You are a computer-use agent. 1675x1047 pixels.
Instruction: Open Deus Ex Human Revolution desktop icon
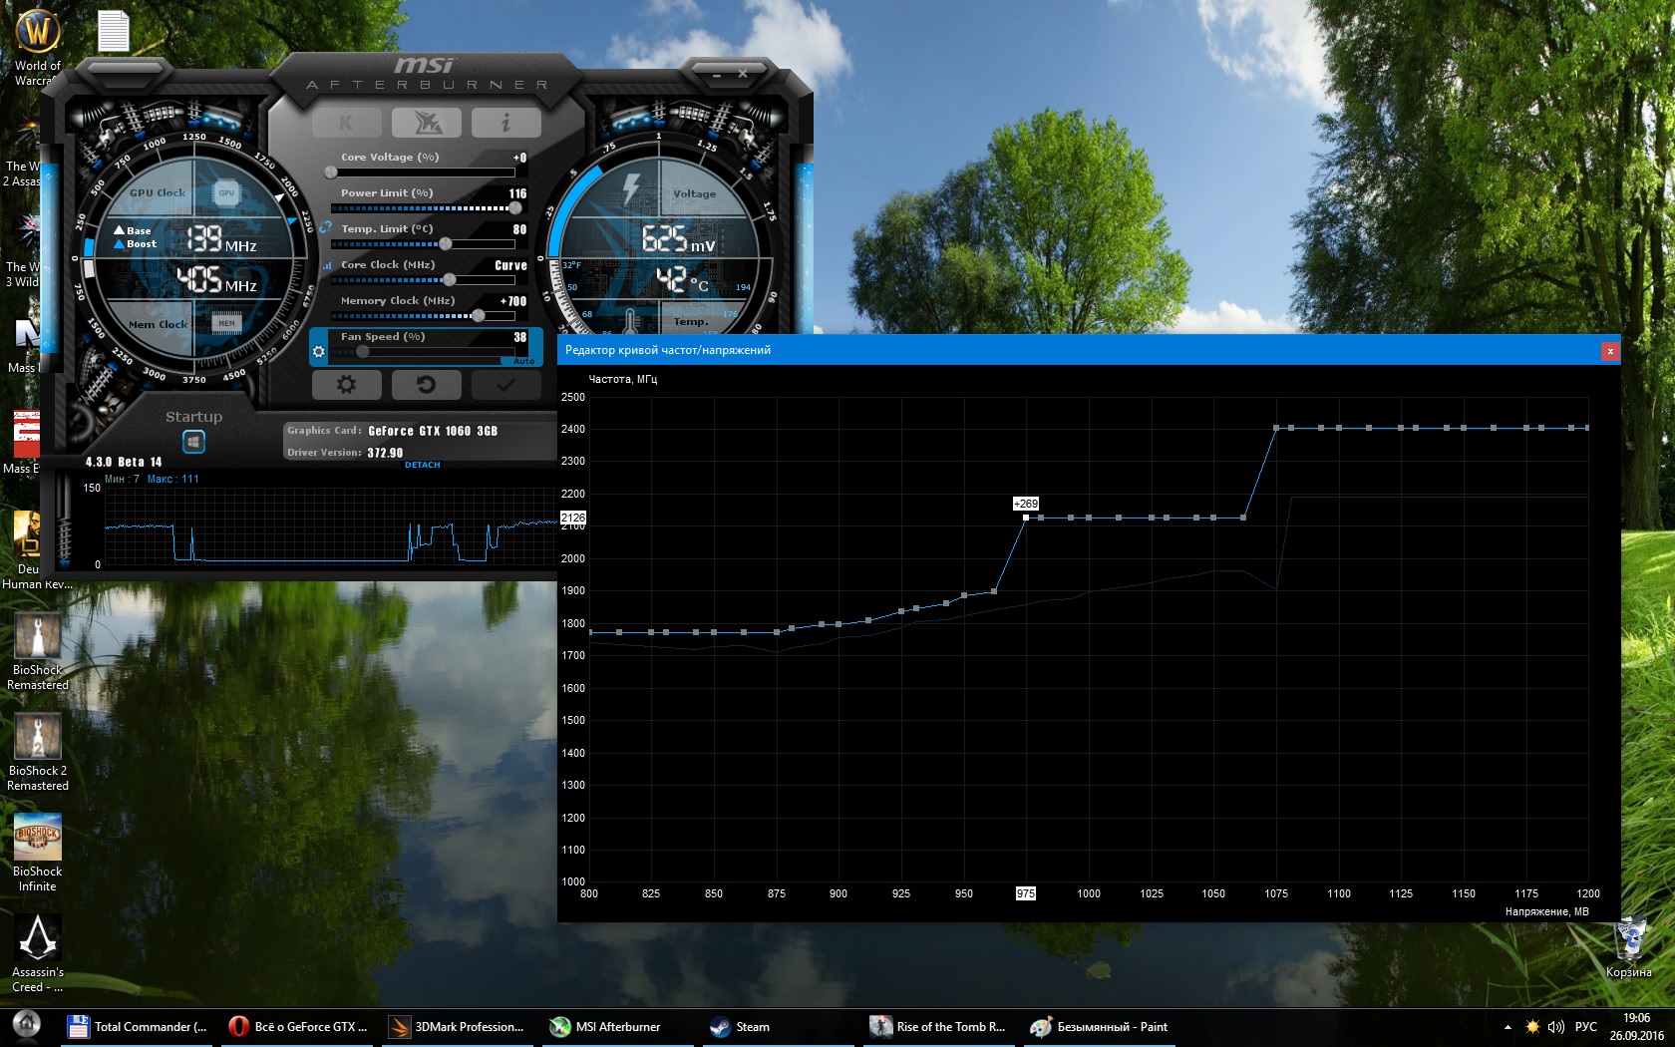30,550
